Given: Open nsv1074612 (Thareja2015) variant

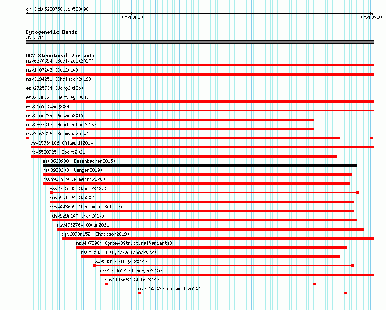Looking at the screenshot, I should [x=131, y=270].
